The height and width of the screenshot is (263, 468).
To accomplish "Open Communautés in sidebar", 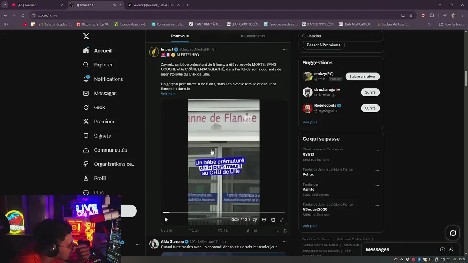I will 105,150.
